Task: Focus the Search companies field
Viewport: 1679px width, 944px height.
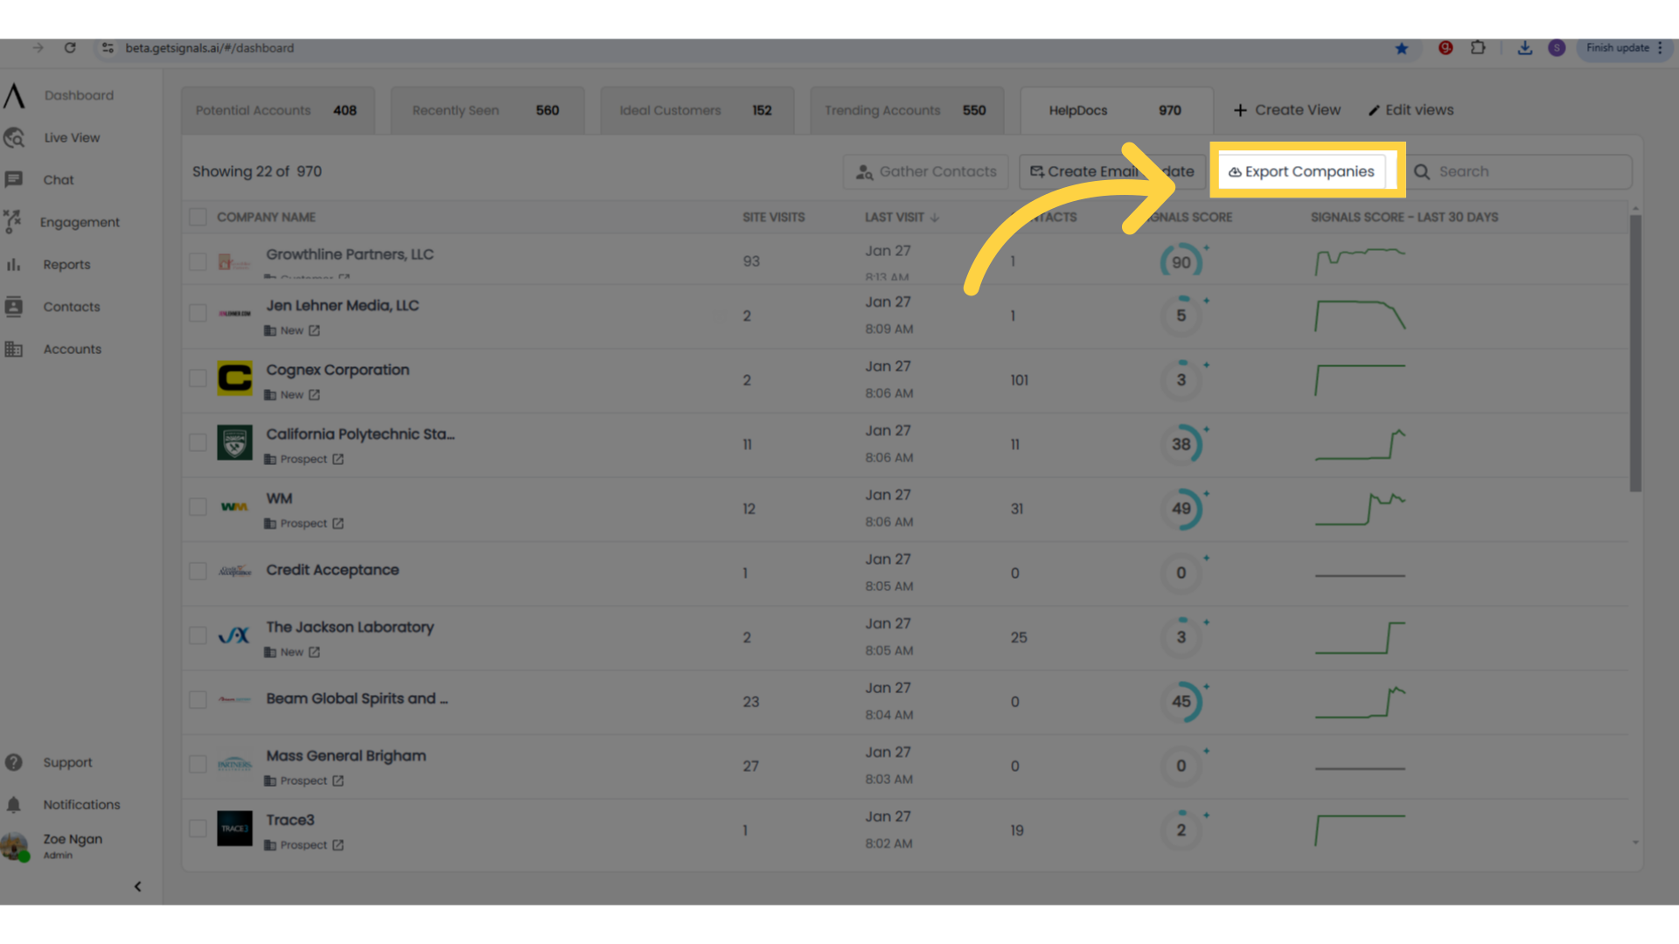Action: click(x=1522, y=171)
